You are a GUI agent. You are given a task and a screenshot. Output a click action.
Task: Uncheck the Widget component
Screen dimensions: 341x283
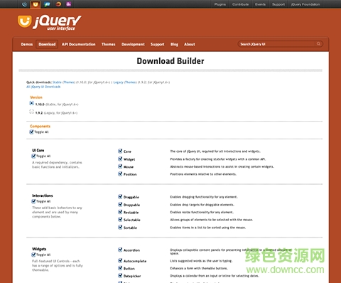pyautogui.click(x=120, y=159)
